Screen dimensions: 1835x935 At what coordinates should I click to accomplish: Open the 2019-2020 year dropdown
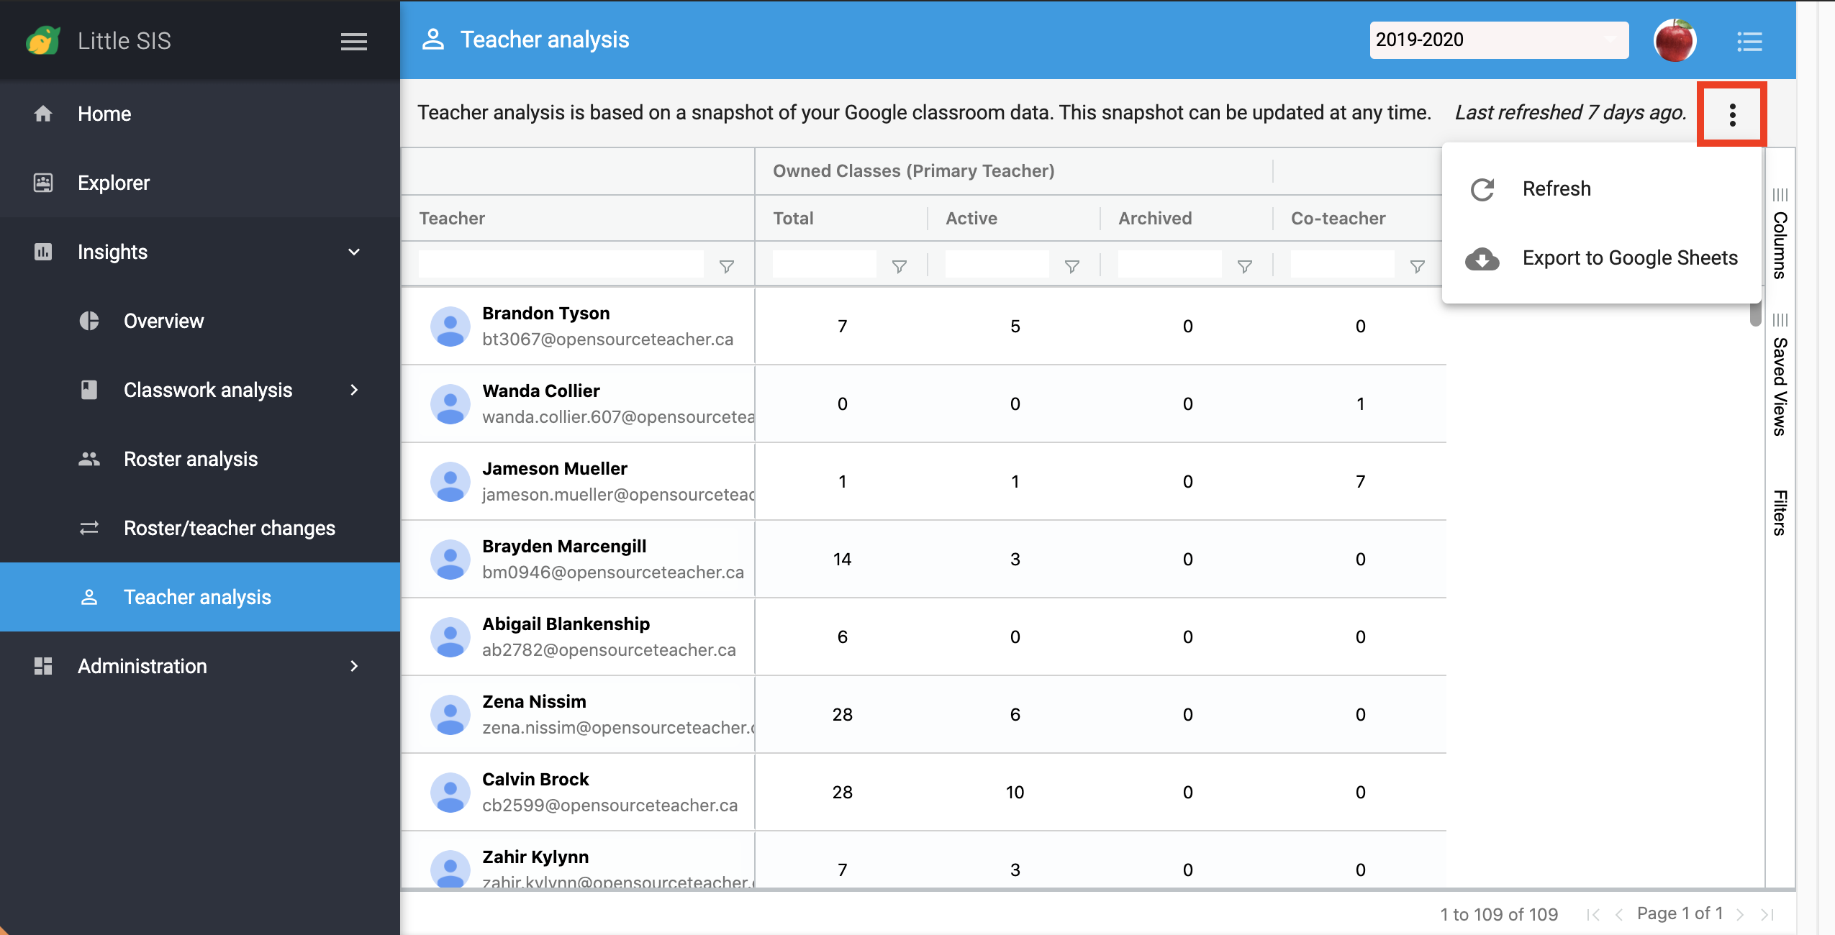tap(1498, 40)
